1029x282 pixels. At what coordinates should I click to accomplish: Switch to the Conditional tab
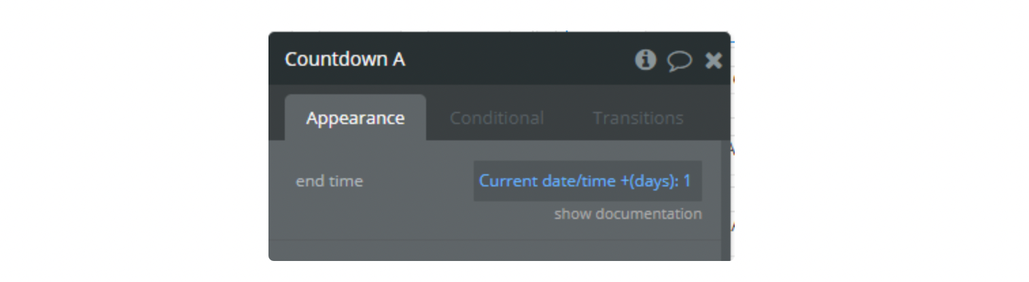point(497,118)
